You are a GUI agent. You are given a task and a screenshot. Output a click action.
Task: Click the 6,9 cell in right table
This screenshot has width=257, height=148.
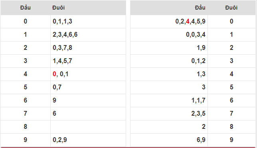[169, 140]
